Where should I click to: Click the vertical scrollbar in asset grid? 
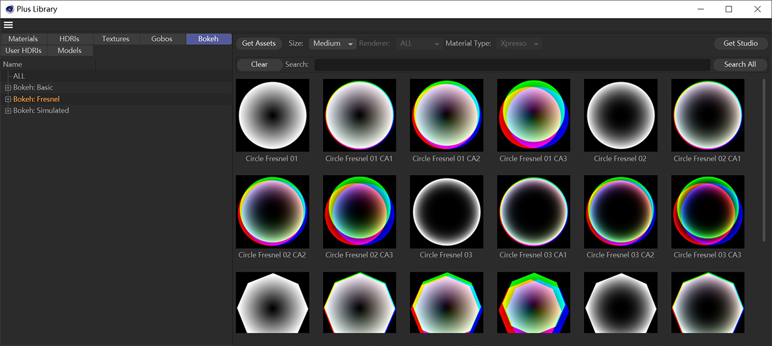(764, 160)
